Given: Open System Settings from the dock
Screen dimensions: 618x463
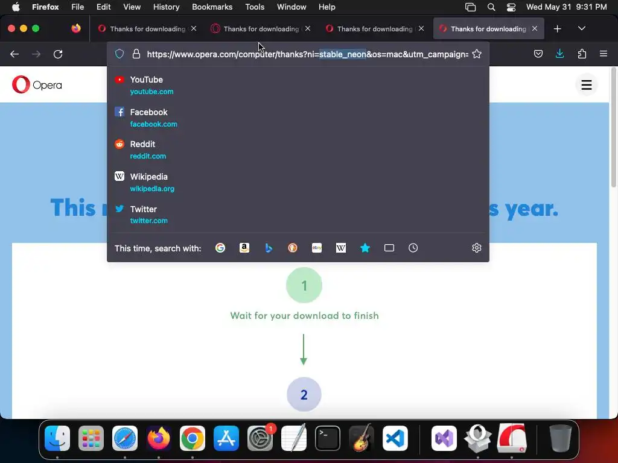Looking at the screenshot, I should [x=260, y=438].
